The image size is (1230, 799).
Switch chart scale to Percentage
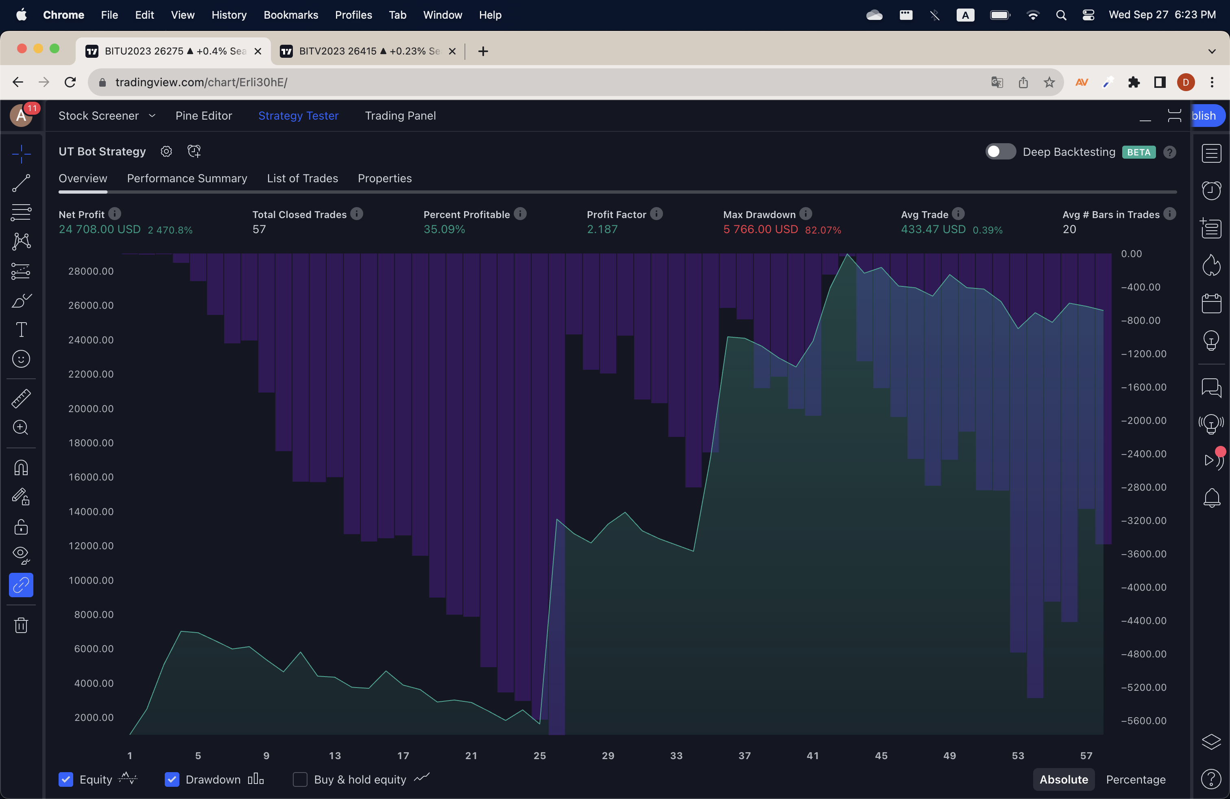click(x=1135, y=779)
